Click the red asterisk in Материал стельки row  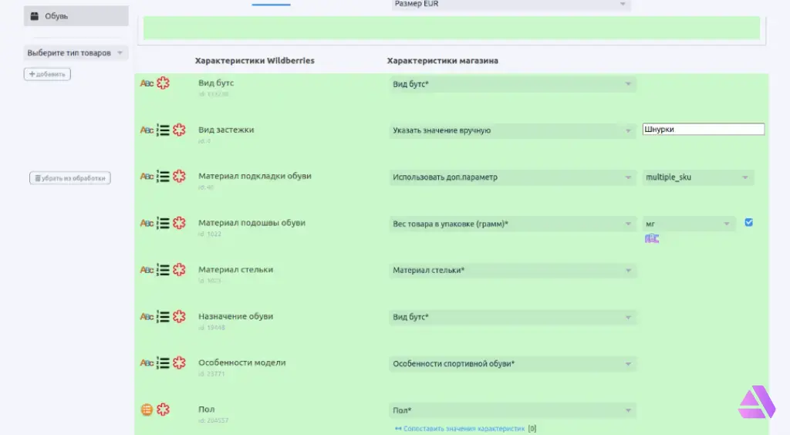[179, 270]
